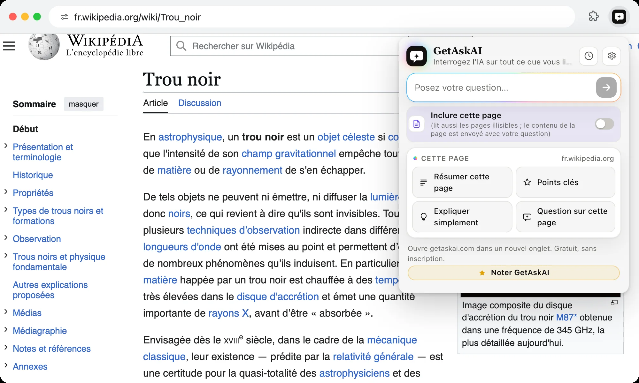Click the document icon beside Inclure cette page
Screen dimensions: 639x383
point(416,124)
